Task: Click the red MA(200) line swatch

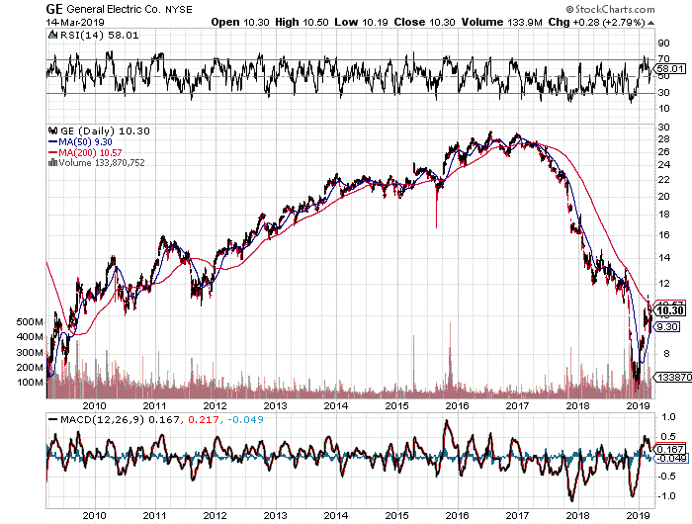Action: [x=51, y=151]
